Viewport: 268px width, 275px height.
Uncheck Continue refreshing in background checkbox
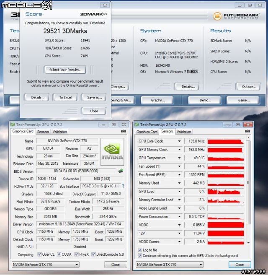(140, 255)
